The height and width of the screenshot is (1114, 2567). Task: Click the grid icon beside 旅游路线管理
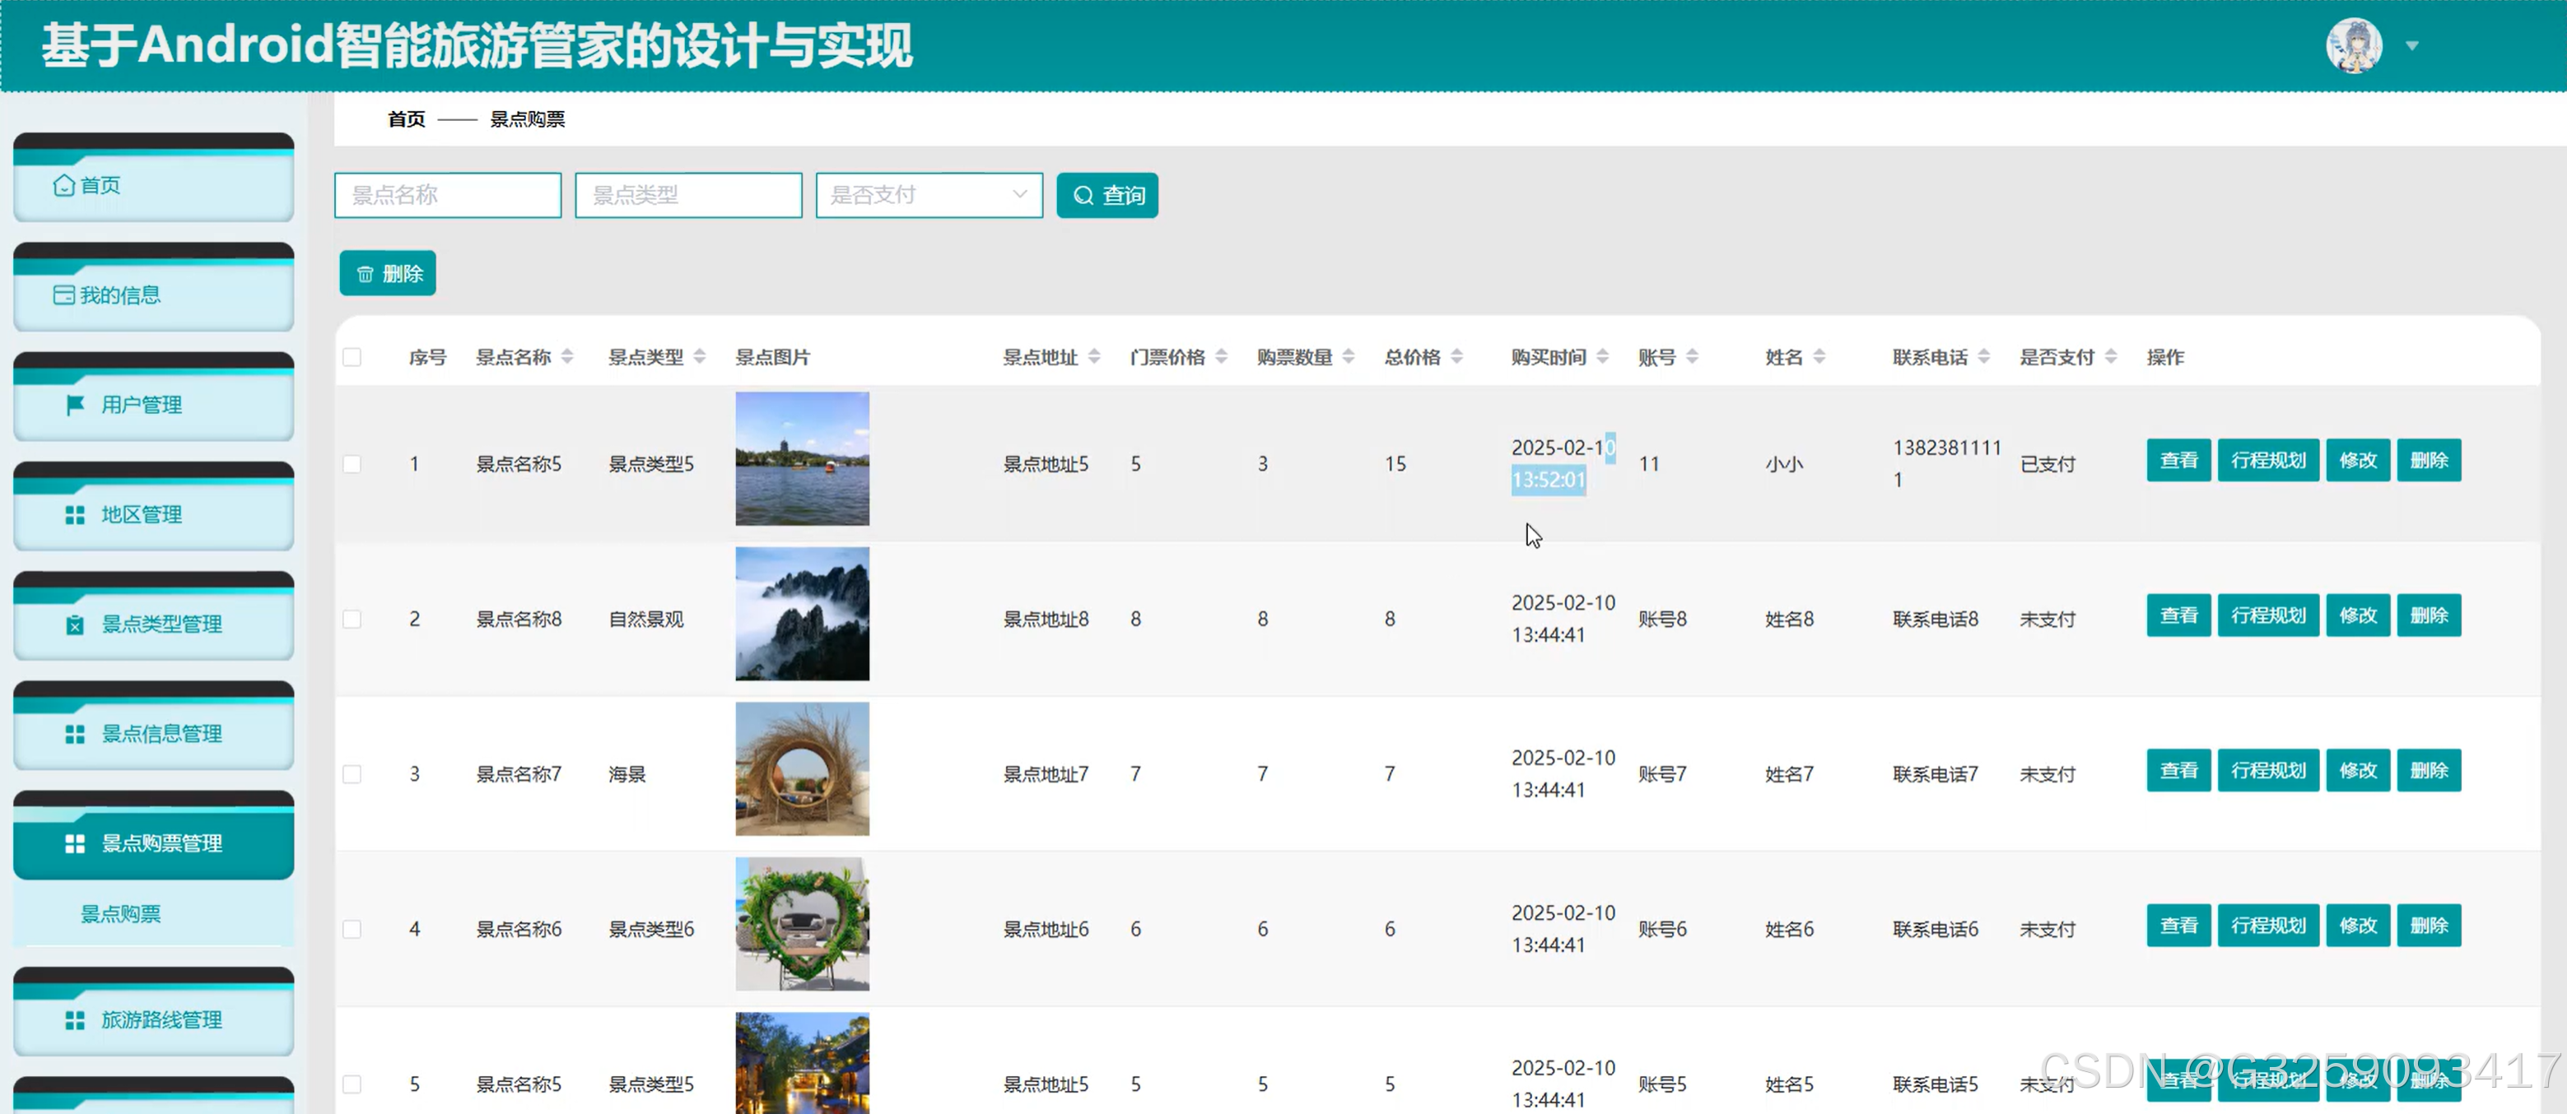tap(75, 1019)
